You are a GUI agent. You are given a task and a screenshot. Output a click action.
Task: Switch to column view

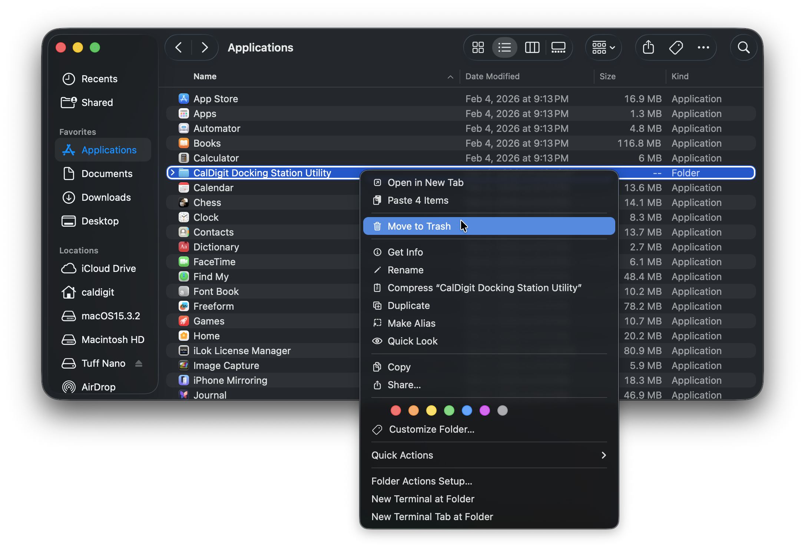click(532, 47)
